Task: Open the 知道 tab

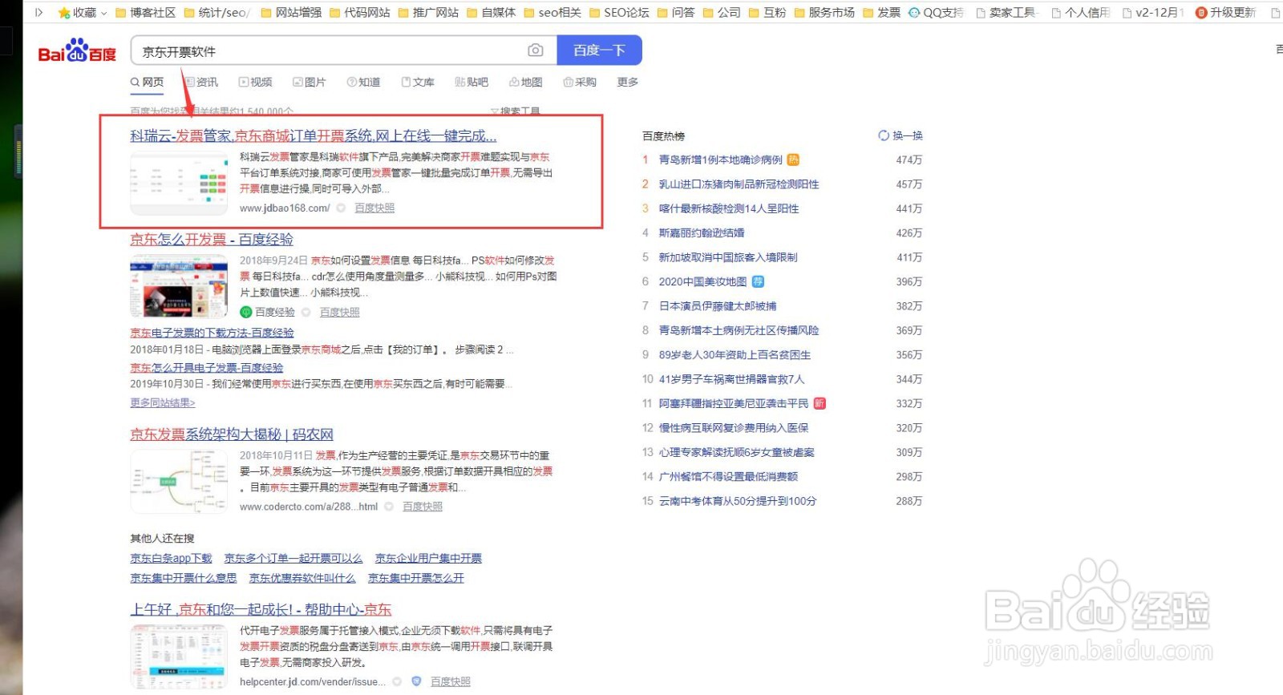Action: click(364, 82)
